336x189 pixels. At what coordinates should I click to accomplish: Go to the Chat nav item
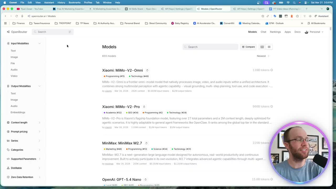click(x=263, y=32)
